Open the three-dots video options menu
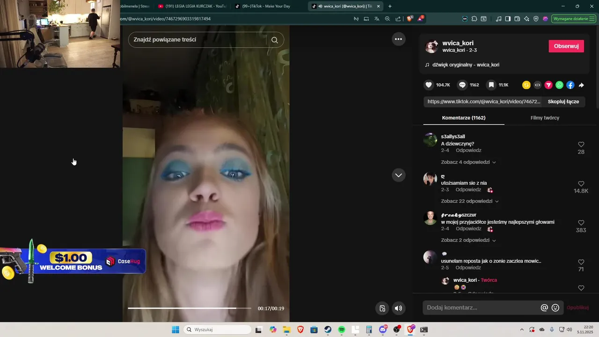 click(398, 39)
